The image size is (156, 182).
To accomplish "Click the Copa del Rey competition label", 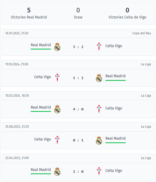I will [x=141, y=33].
